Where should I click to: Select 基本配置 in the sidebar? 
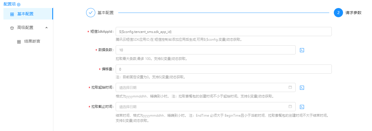point(25,14)
